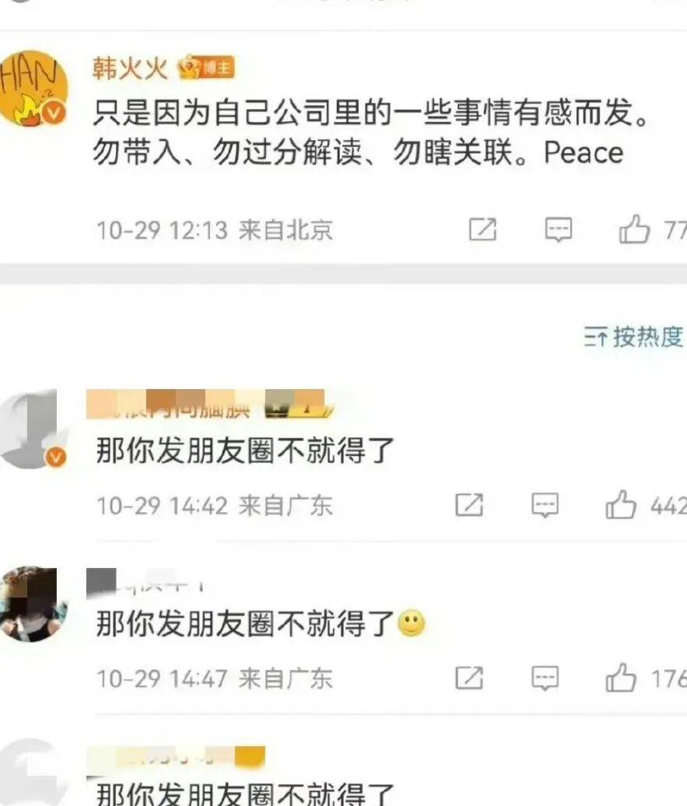Share the 14:42 comment from 广东
Screen dimensions: 687x806
coord(469,505)
